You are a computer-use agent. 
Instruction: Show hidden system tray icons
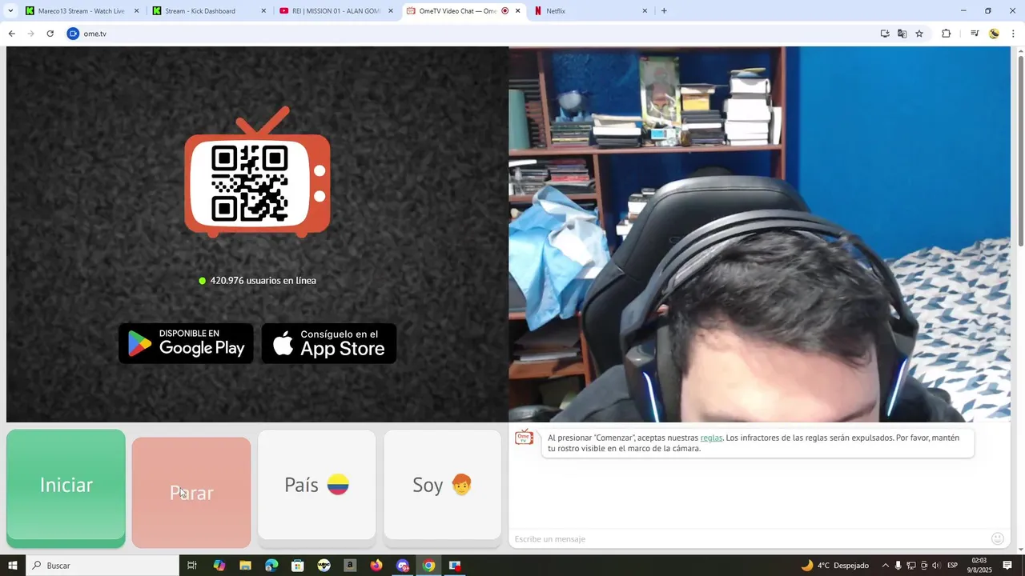885,566
